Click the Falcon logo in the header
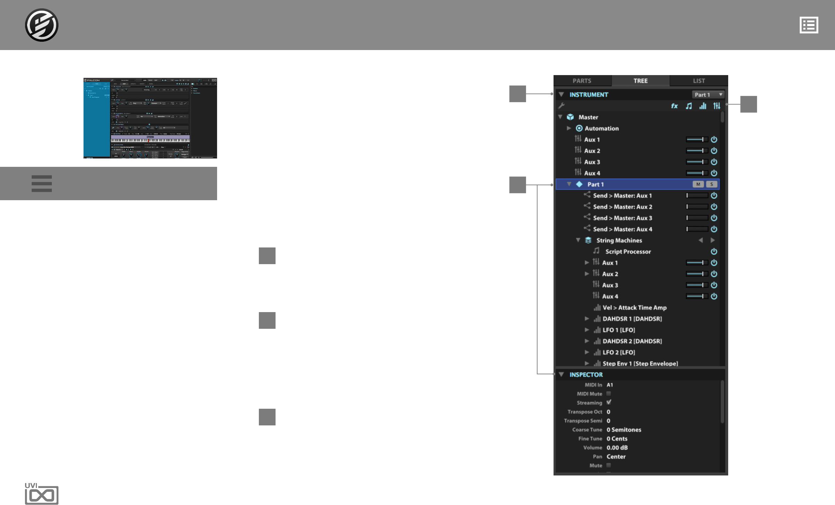The height and width of the screenshot is (505, 835). (42, 25)
